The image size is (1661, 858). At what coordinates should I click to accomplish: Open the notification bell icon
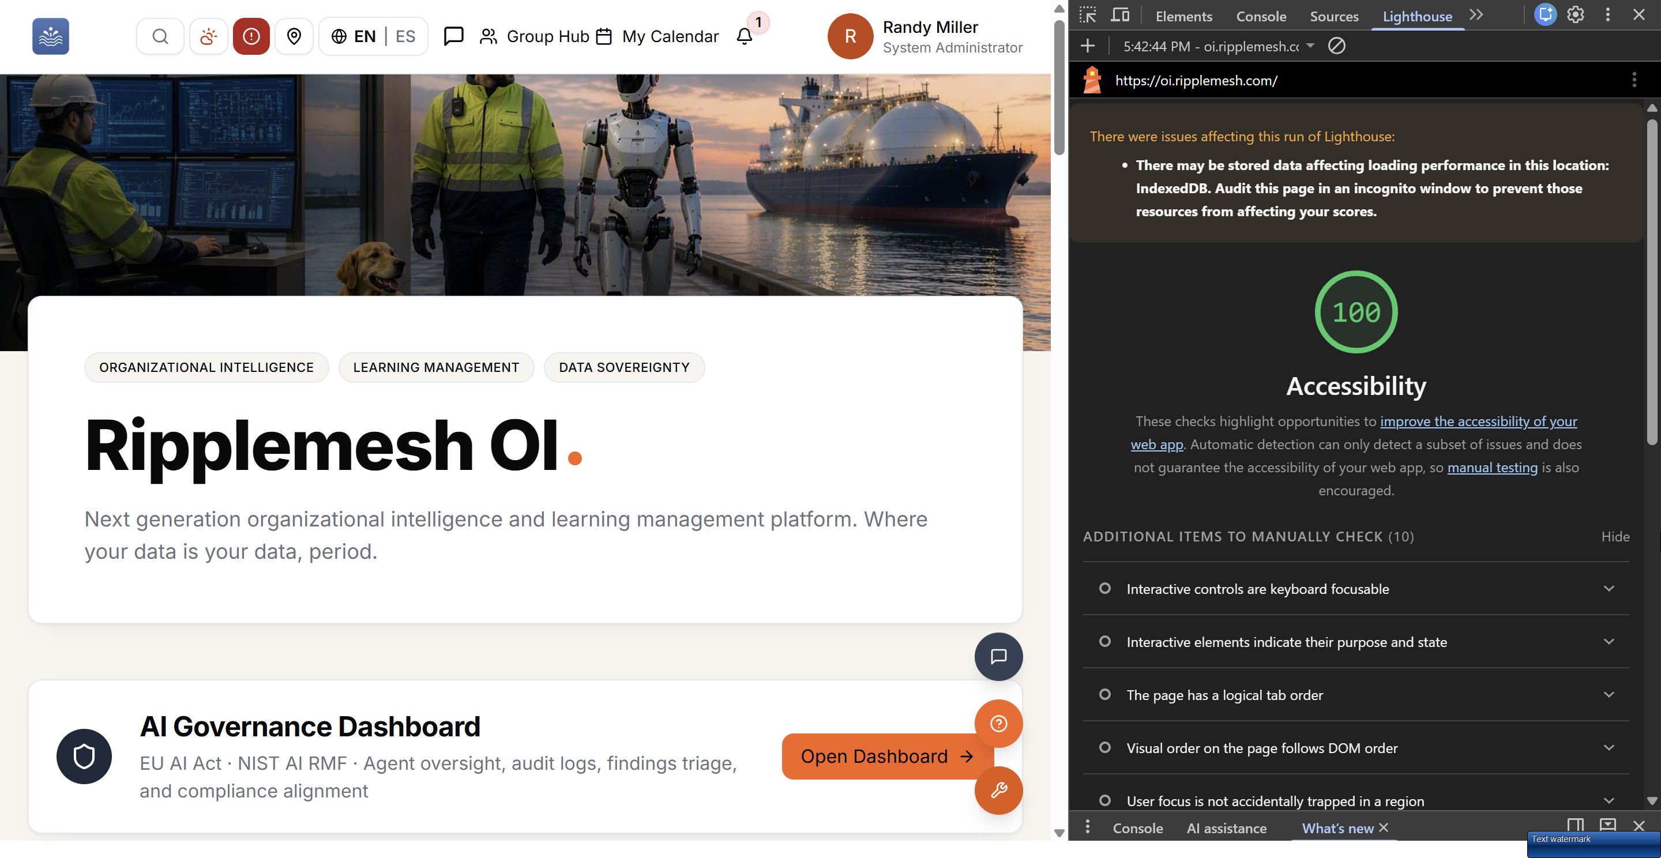pos(744,36)
